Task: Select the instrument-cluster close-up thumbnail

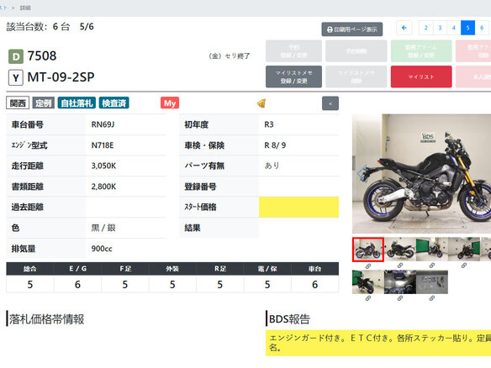Action: (400, 282)
